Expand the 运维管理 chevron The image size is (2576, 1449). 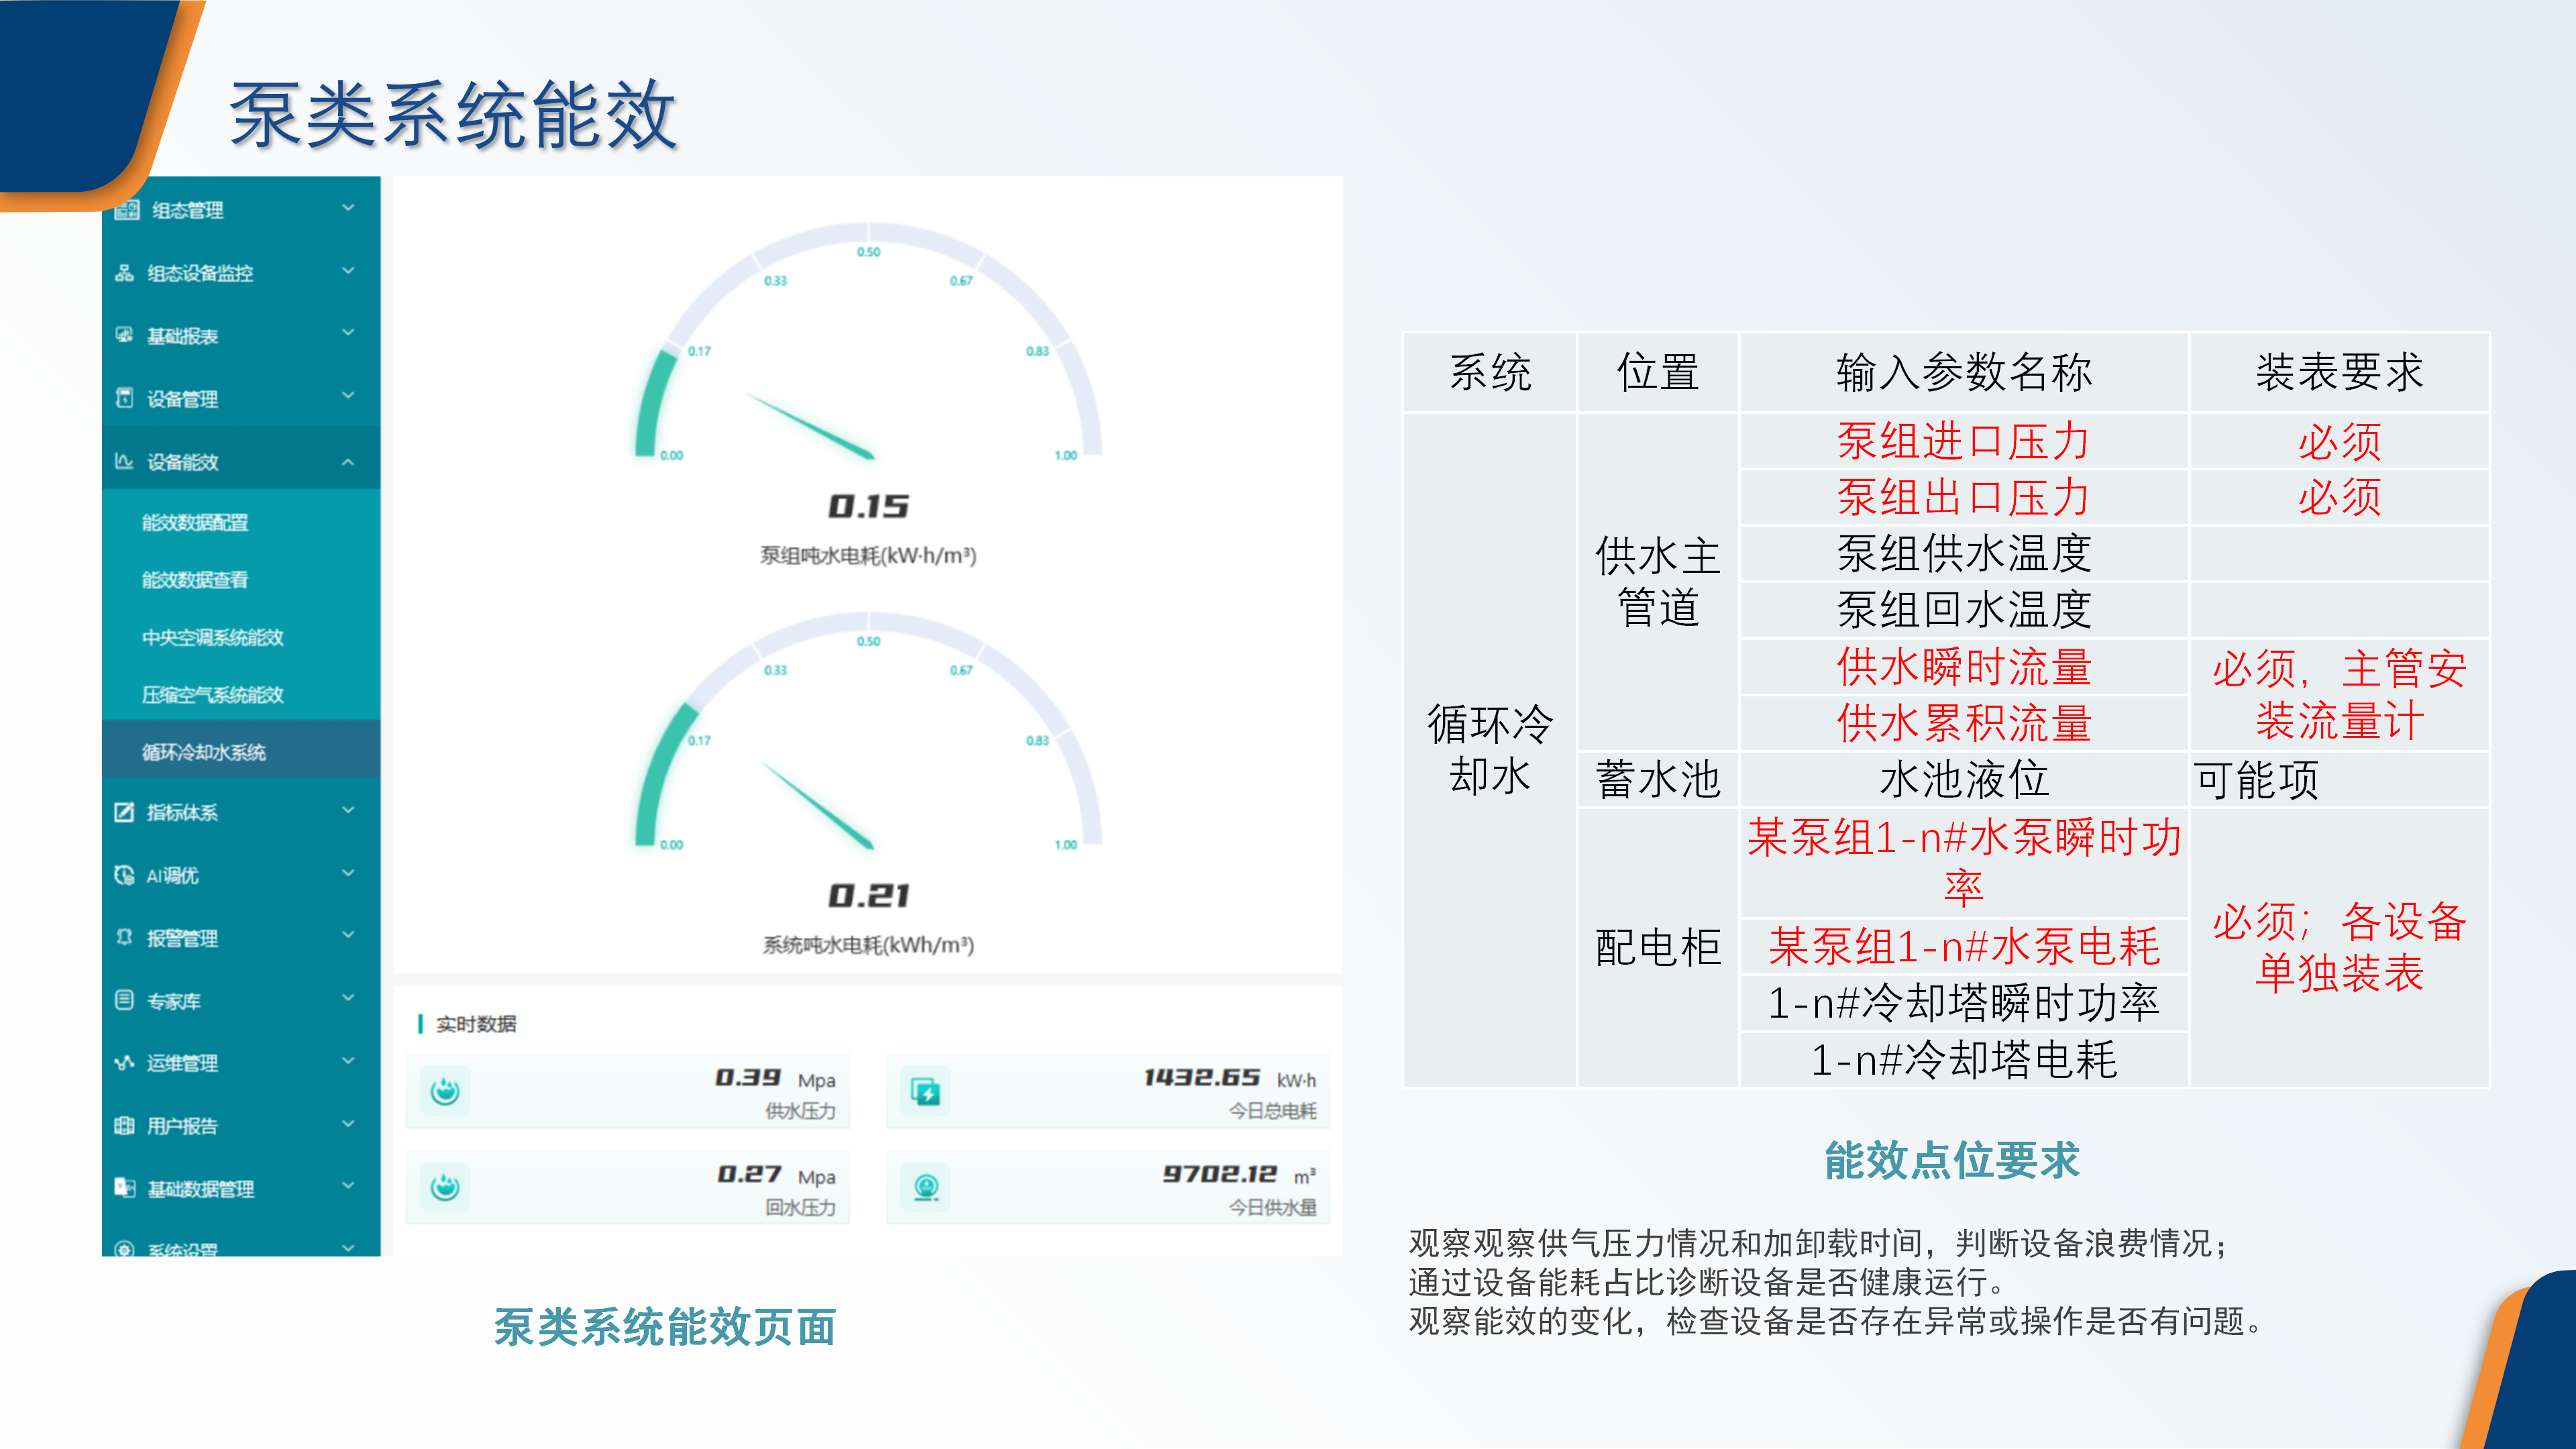pyautogui.click(x=348, y=1061)
